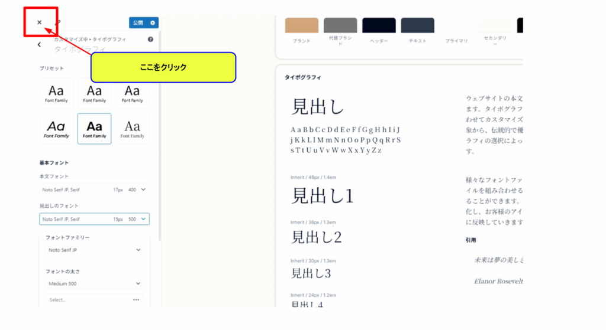Screen dimensions: 606x330
Task: Open the help question mark icon
Action: point(150,40)
